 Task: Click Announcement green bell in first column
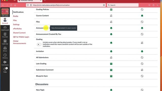click(x=111, y=28)
